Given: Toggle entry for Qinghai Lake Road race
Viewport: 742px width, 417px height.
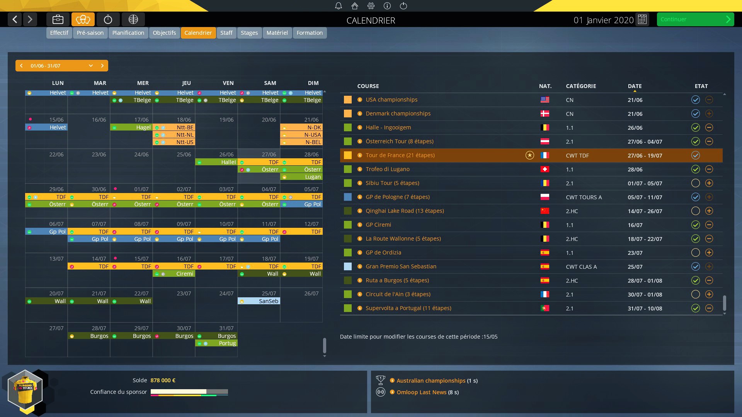Looking at the screenshot, I should pos(694,211).
